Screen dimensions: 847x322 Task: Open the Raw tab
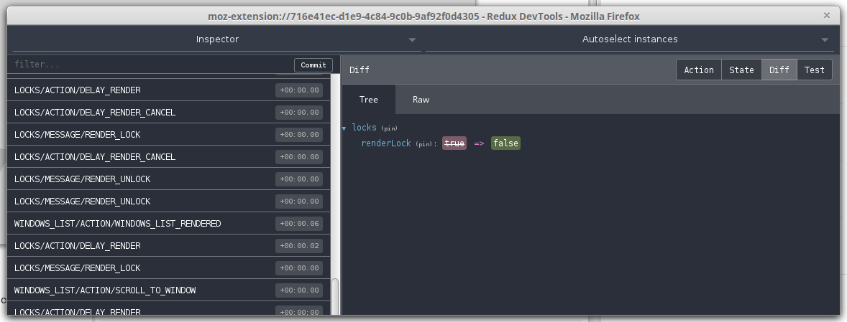[421, 100]
